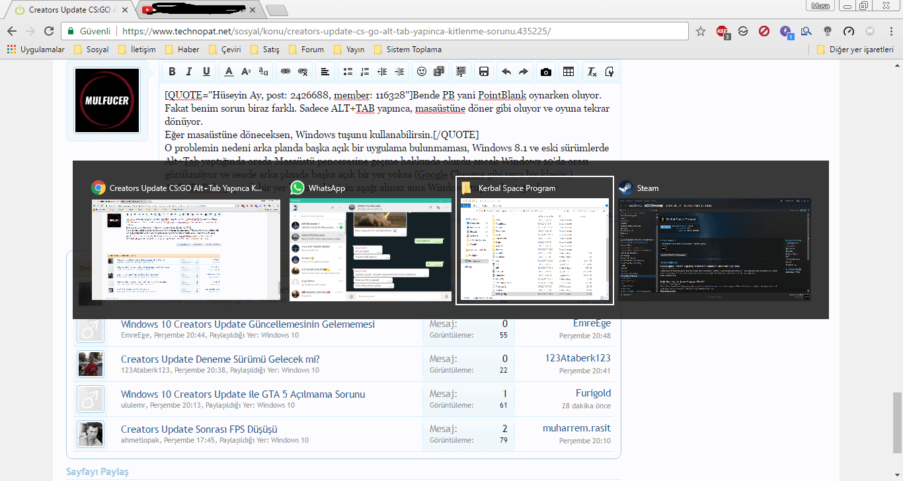903x481 pixels.
Task: Insert an unordered bullet list
Action: coord(348,71)
